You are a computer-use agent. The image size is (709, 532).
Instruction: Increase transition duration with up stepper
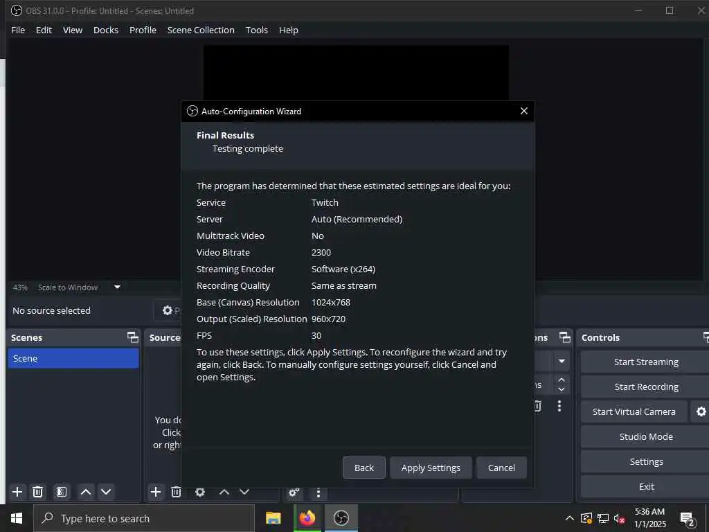562,380
